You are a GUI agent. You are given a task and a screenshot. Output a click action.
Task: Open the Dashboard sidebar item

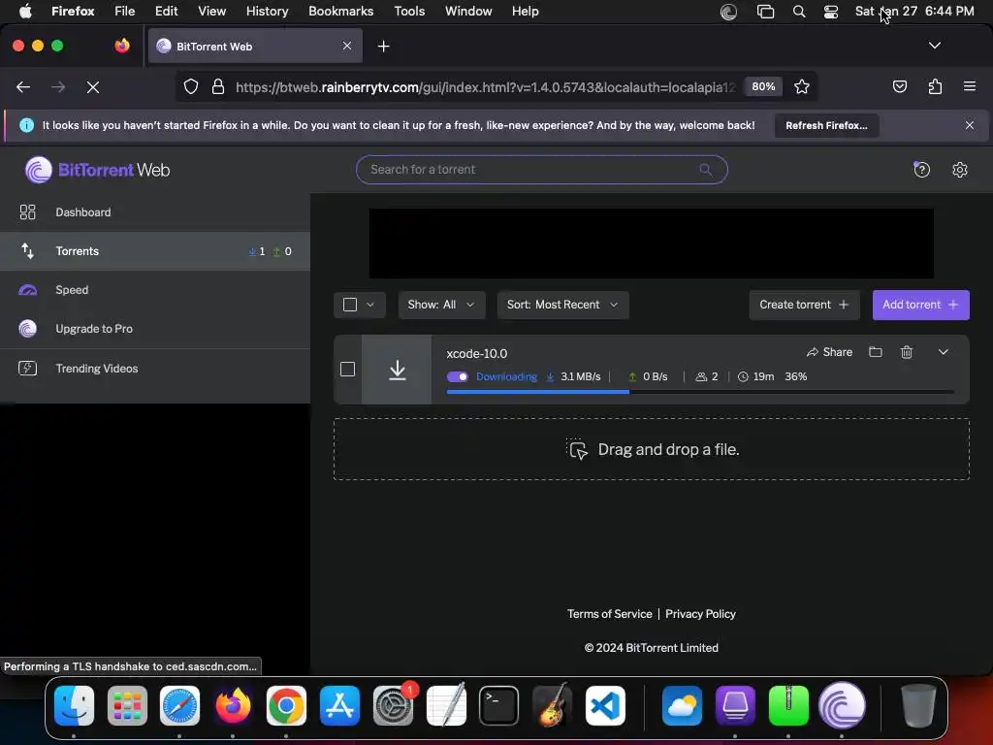click(155, 212)
